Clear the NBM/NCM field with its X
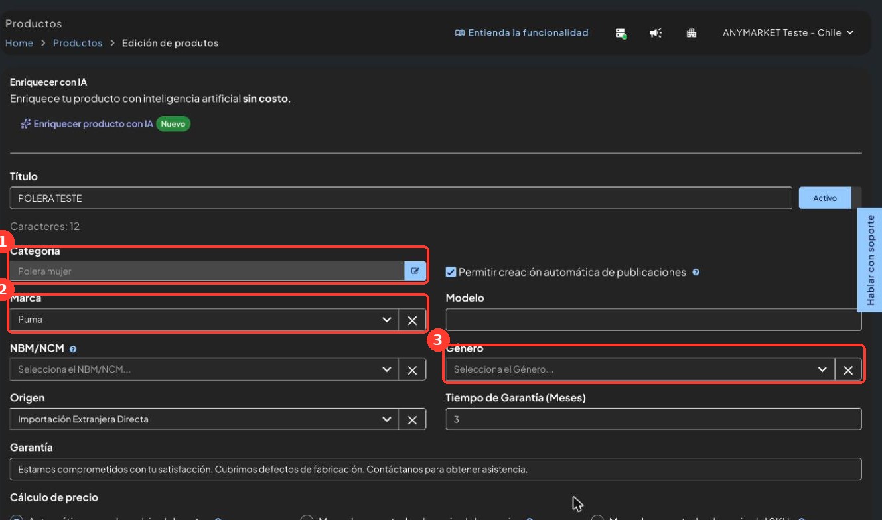The height and width of the screenshot is (520, 882). click(412, 369)
